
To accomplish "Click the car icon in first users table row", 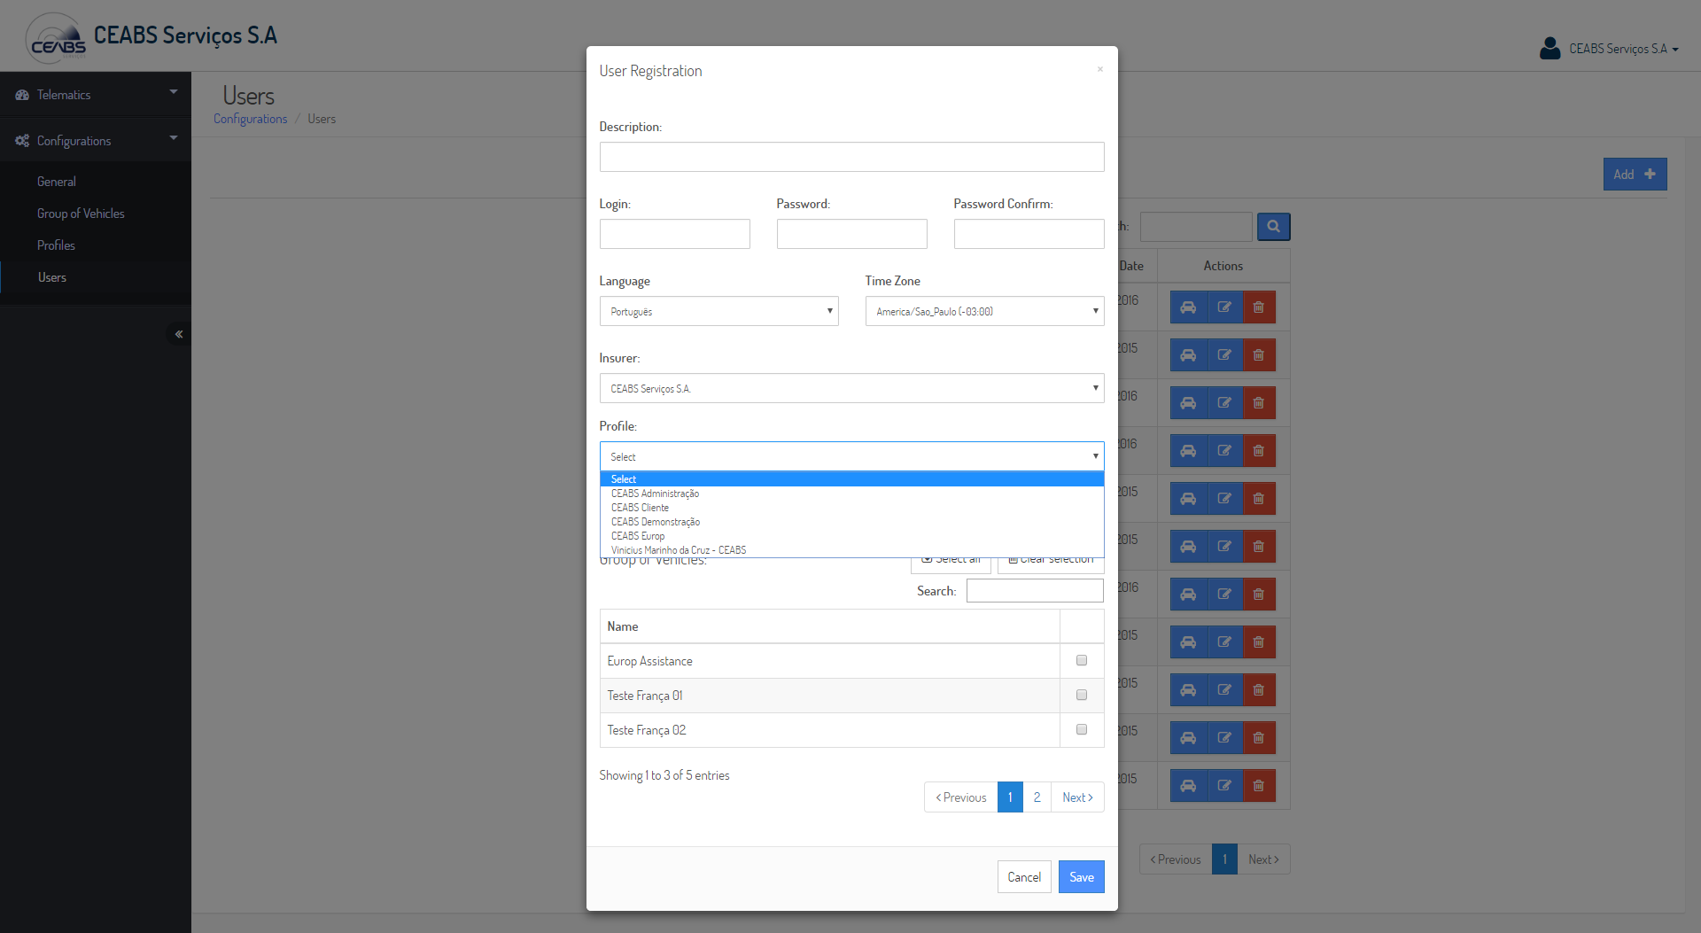I will [1188, 307].
